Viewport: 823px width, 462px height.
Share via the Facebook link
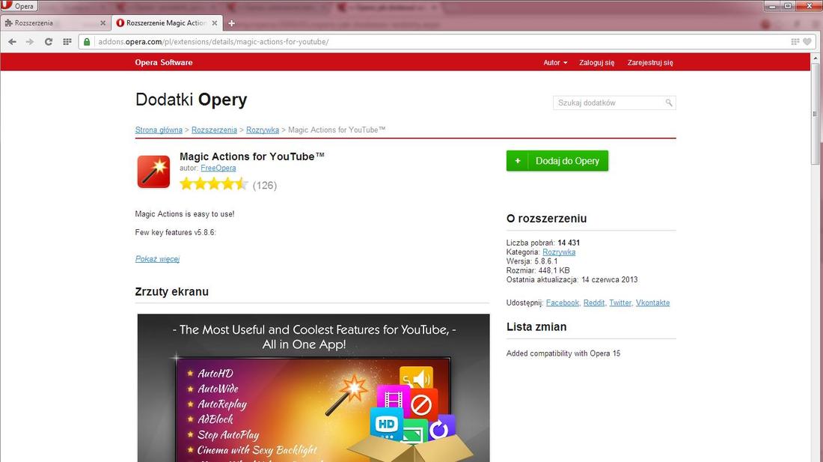(x=563, y=303)
